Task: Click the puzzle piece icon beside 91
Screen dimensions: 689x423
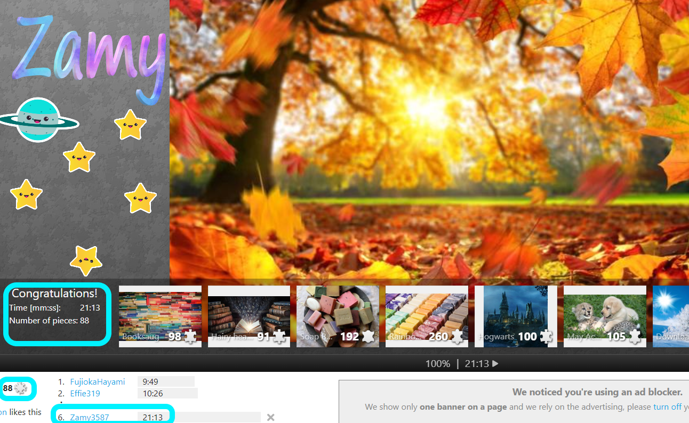Action: [x=279, y=337]
